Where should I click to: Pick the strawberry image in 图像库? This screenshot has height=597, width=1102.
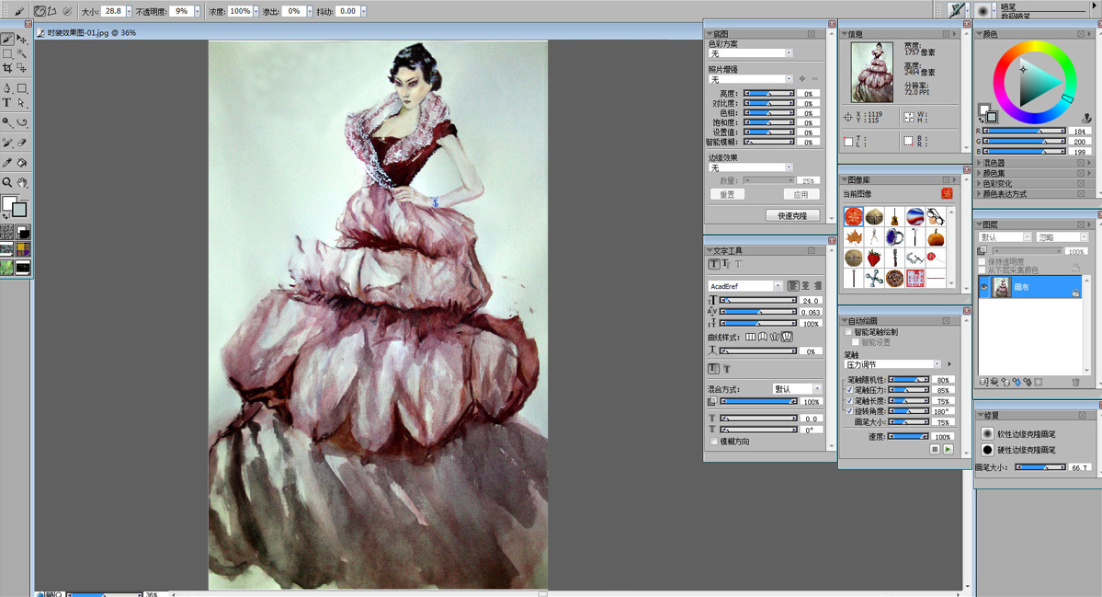pos(873,258)
